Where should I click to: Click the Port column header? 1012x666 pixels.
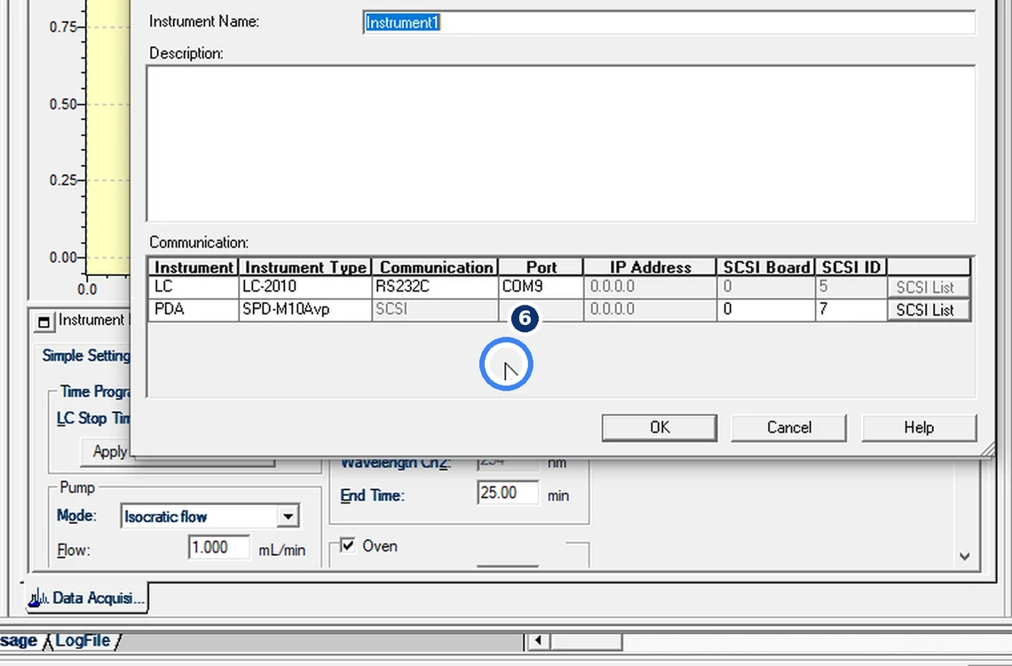(541, 267)
